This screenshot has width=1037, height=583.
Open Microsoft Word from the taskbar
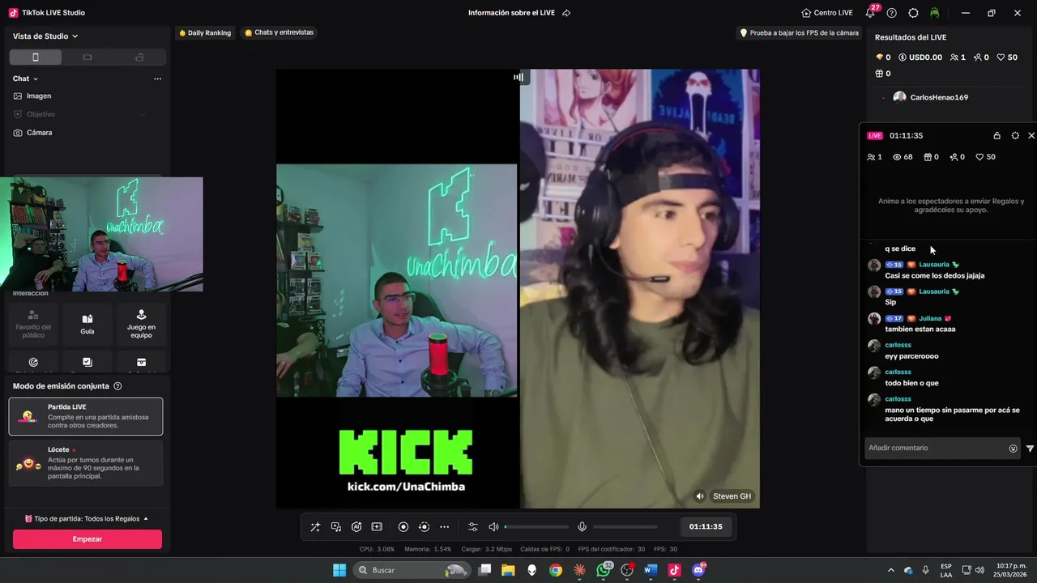tap(650, 570)
